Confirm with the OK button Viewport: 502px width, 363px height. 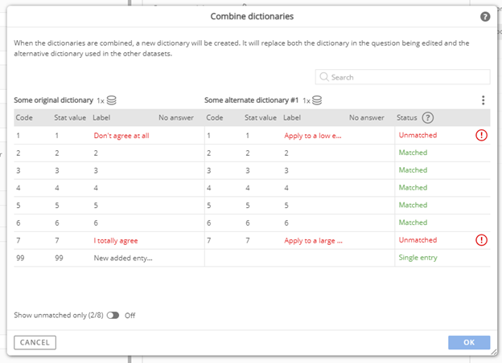click(469, 343)
